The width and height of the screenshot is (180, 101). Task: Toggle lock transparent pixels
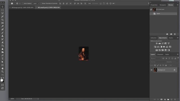click(x=155, y=65)
